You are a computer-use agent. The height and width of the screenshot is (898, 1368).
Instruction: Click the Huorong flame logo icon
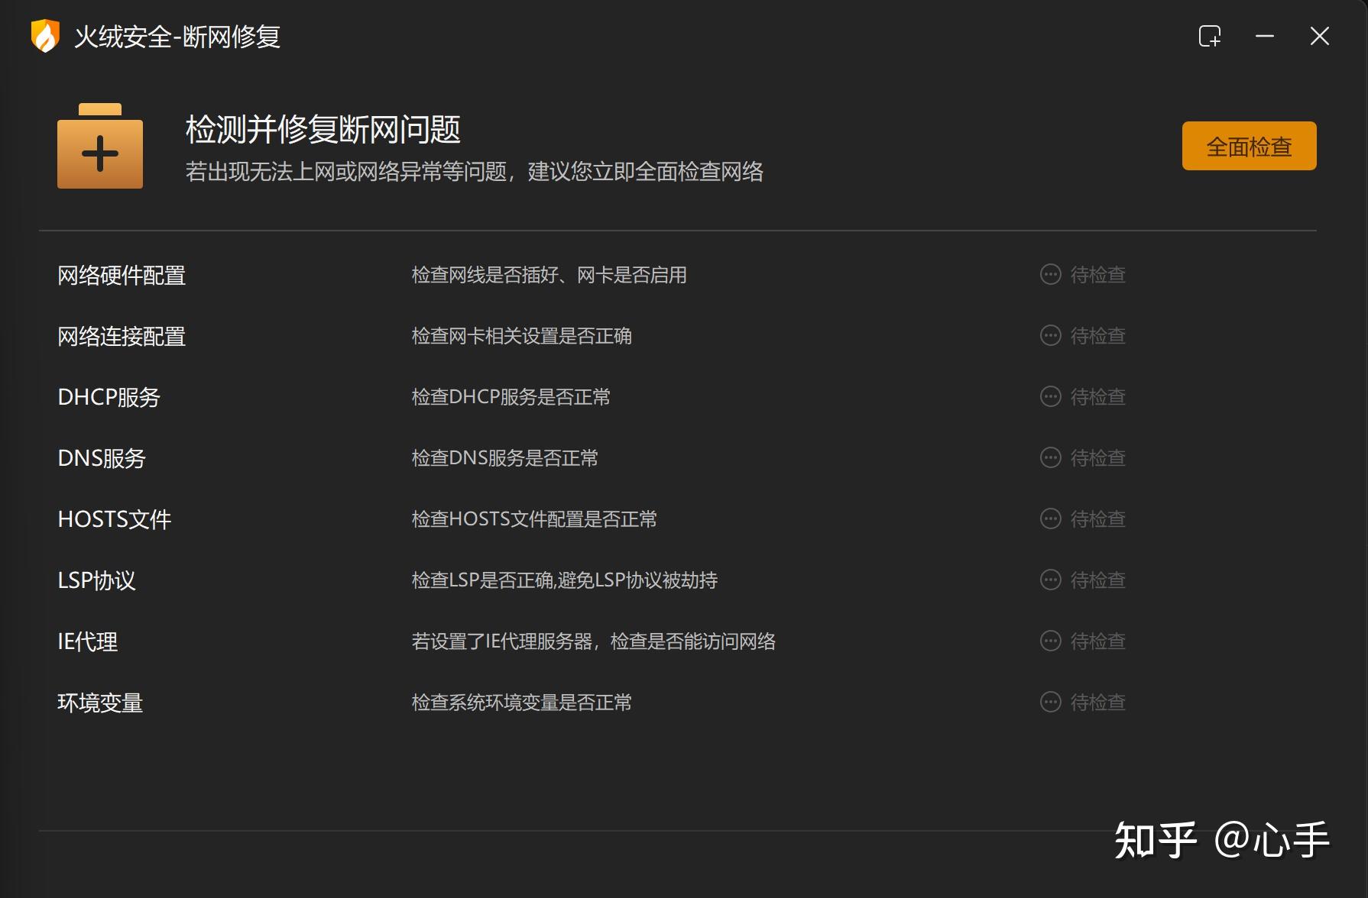pos(46,36)
